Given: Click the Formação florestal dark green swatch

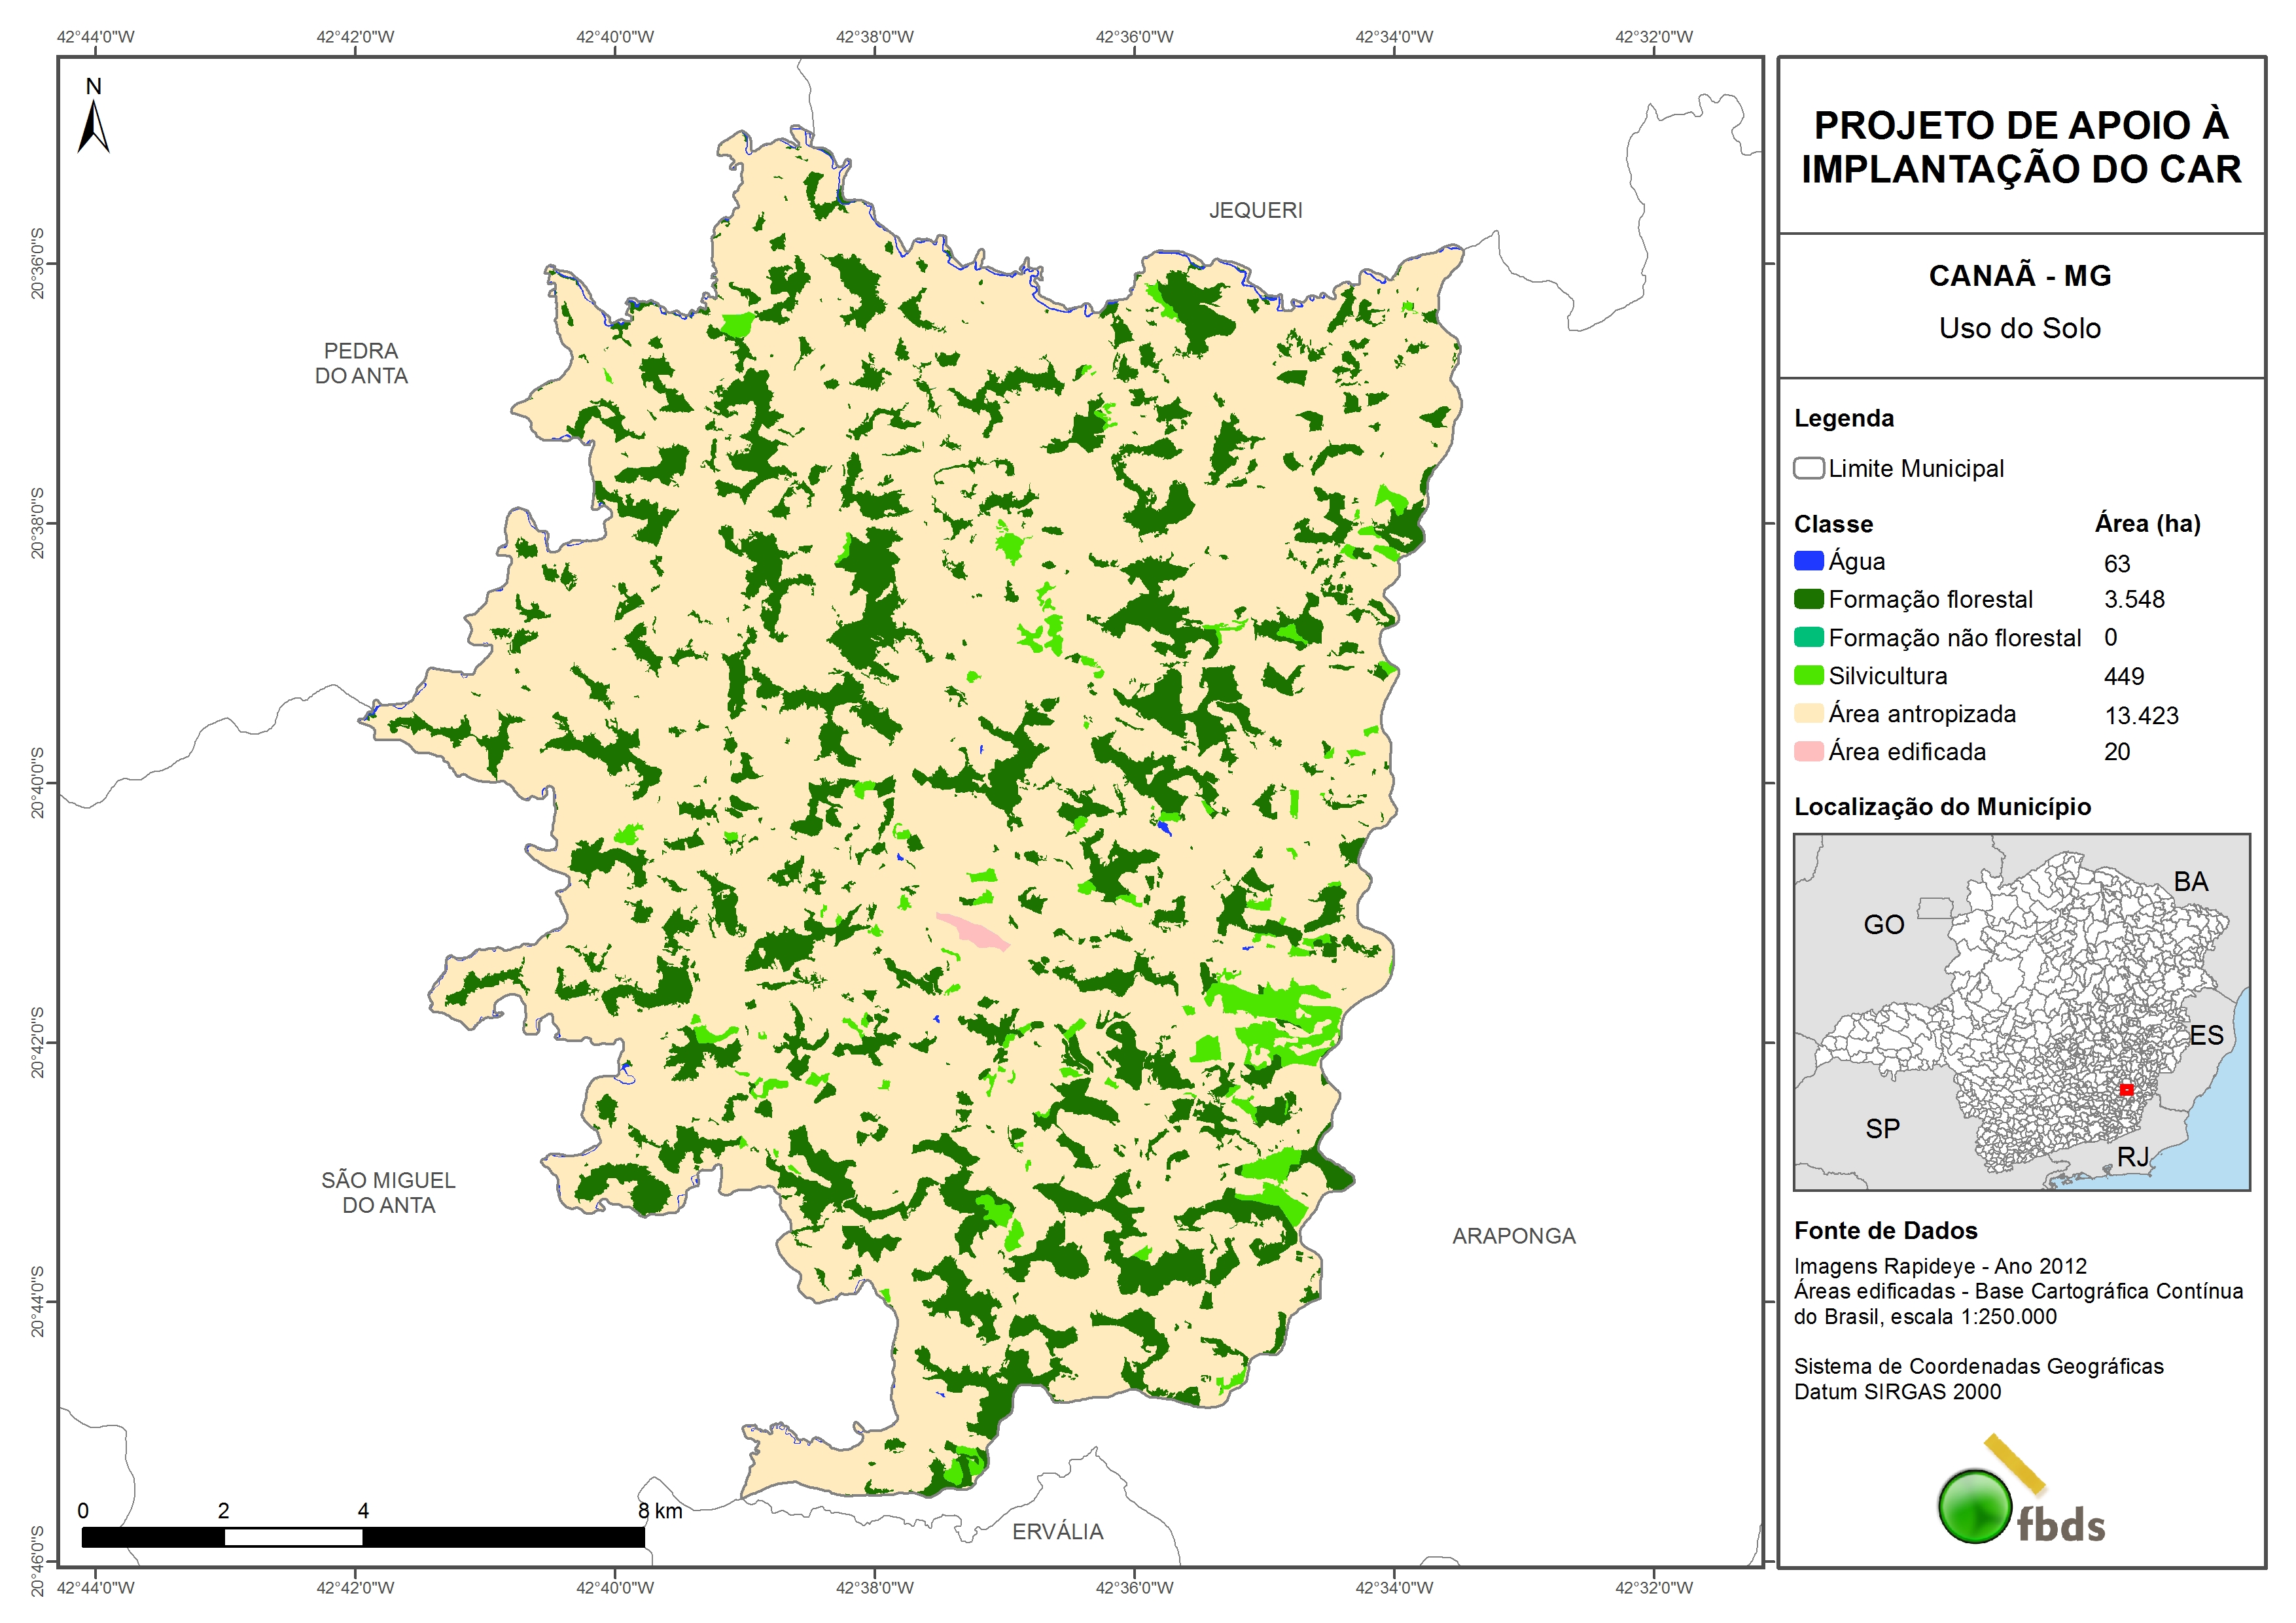Looking at the screenshot, I should (x=1808, y=599).
